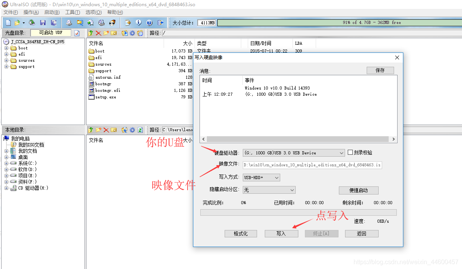Click red X delete icon in 本地目录 toolbar

pyautogui.click(x=106, y=130)
